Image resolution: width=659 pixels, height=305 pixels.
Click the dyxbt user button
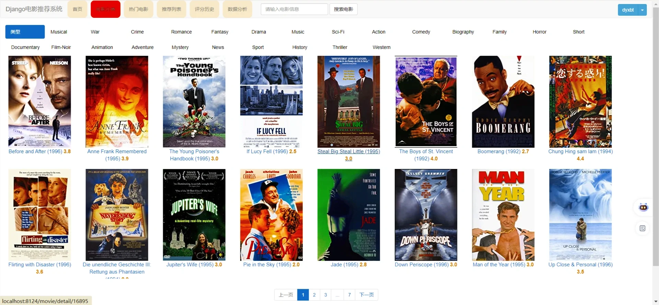[628, 10]
